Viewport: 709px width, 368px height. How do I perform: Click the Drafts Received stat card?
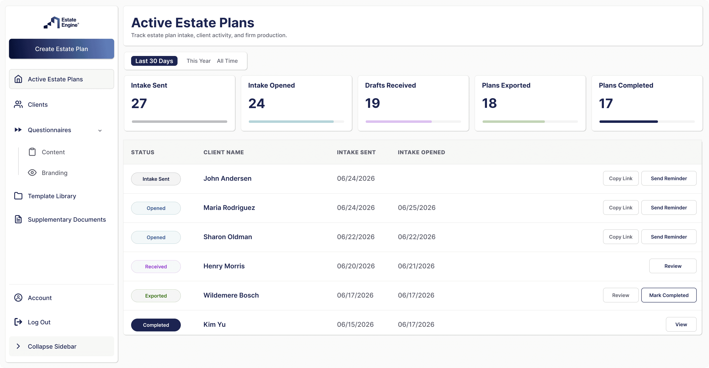pyautogui.click(x=413, y=103)
